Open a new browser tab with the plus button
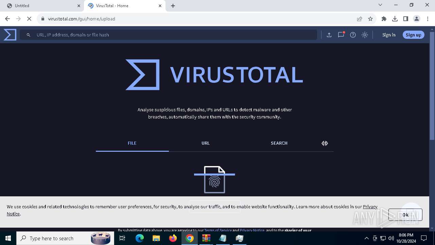This screenshot has height=245, width=435. 173,6
